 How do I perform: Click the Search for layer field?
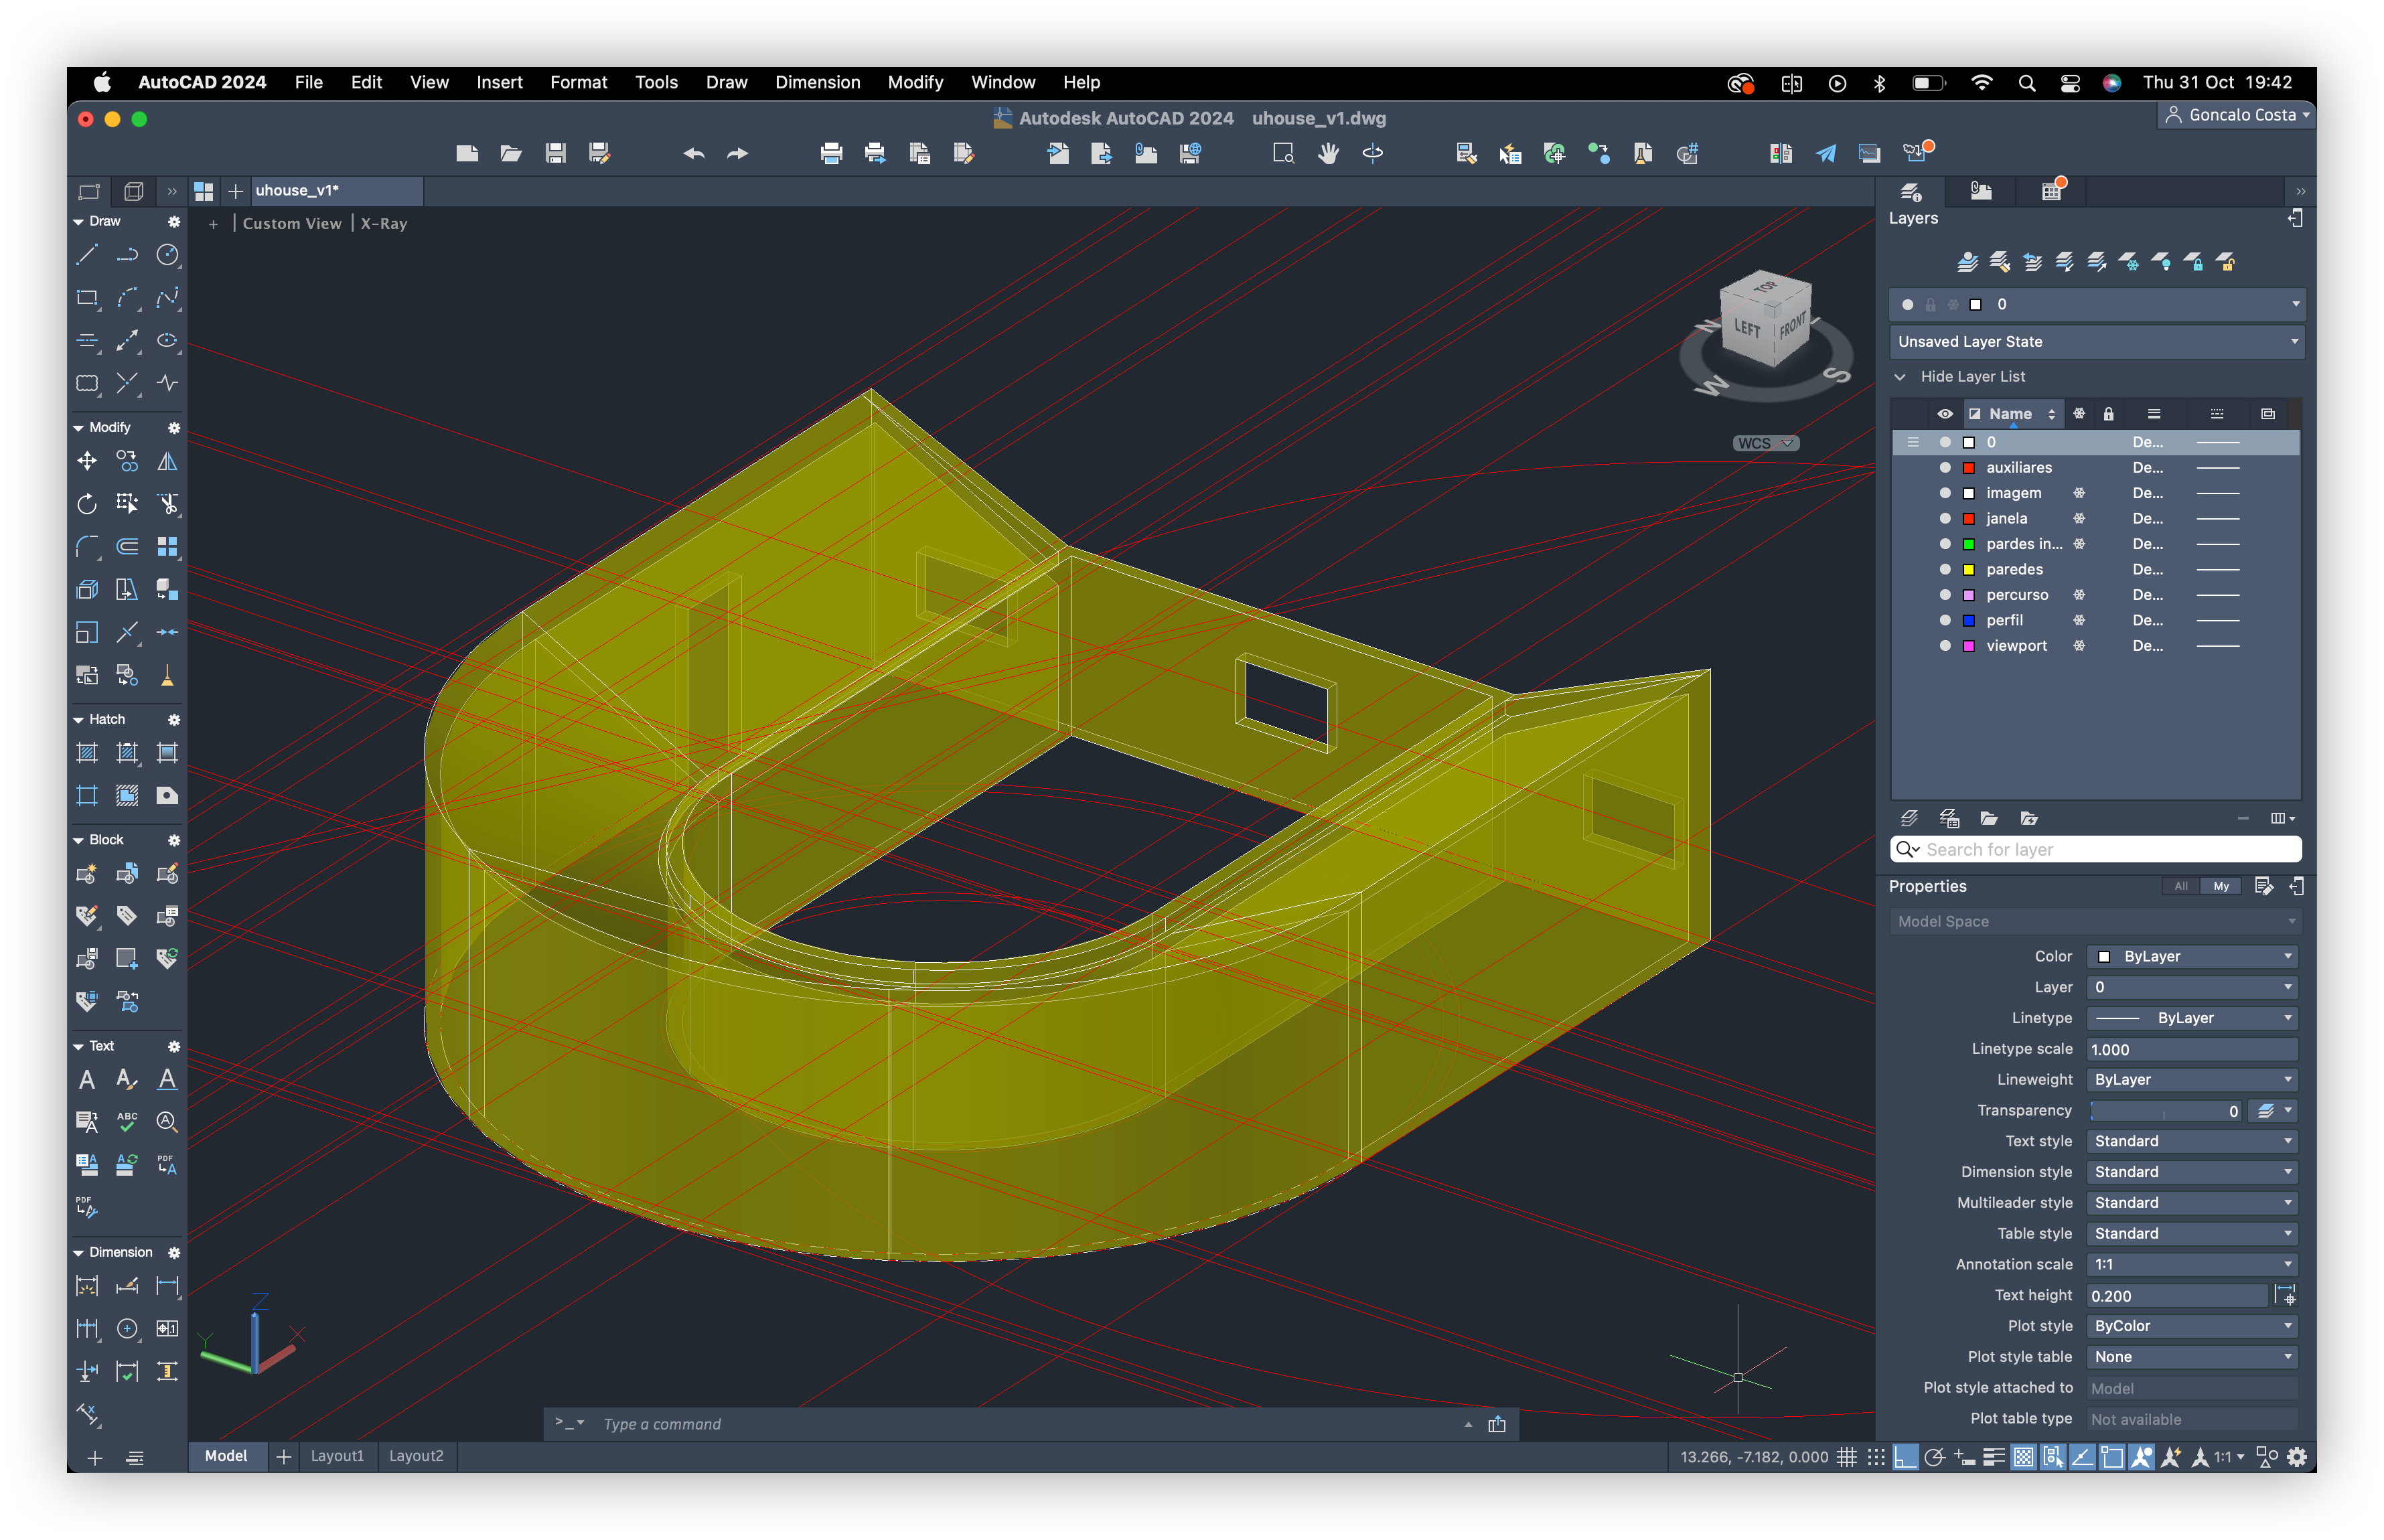(2096, 849)
